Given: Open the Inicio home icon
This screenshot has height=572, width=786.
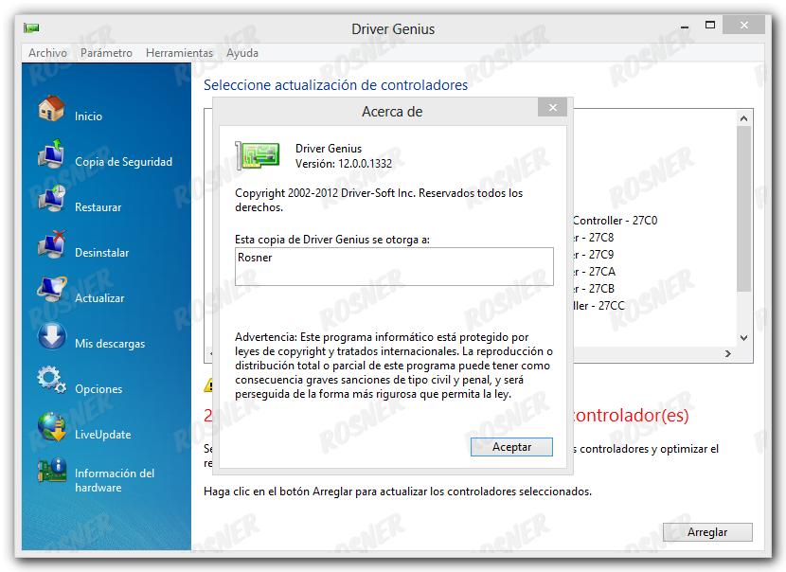Looking at the screenshot, I should pyautogui.click(x=52, y=108).
